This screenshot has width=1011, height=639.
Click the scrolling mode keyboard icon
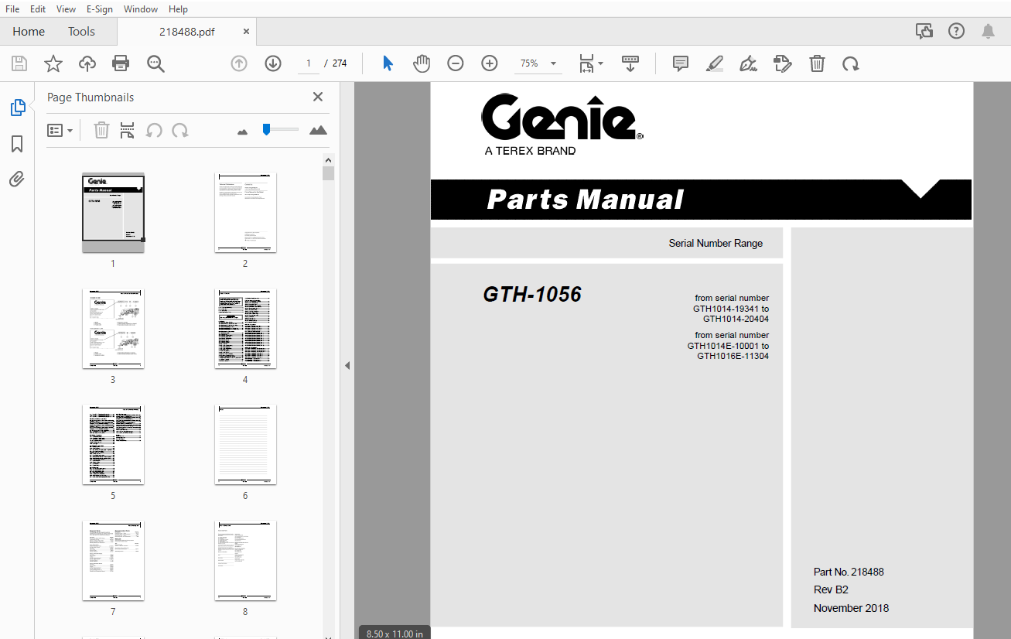click(x=630, y=63)
